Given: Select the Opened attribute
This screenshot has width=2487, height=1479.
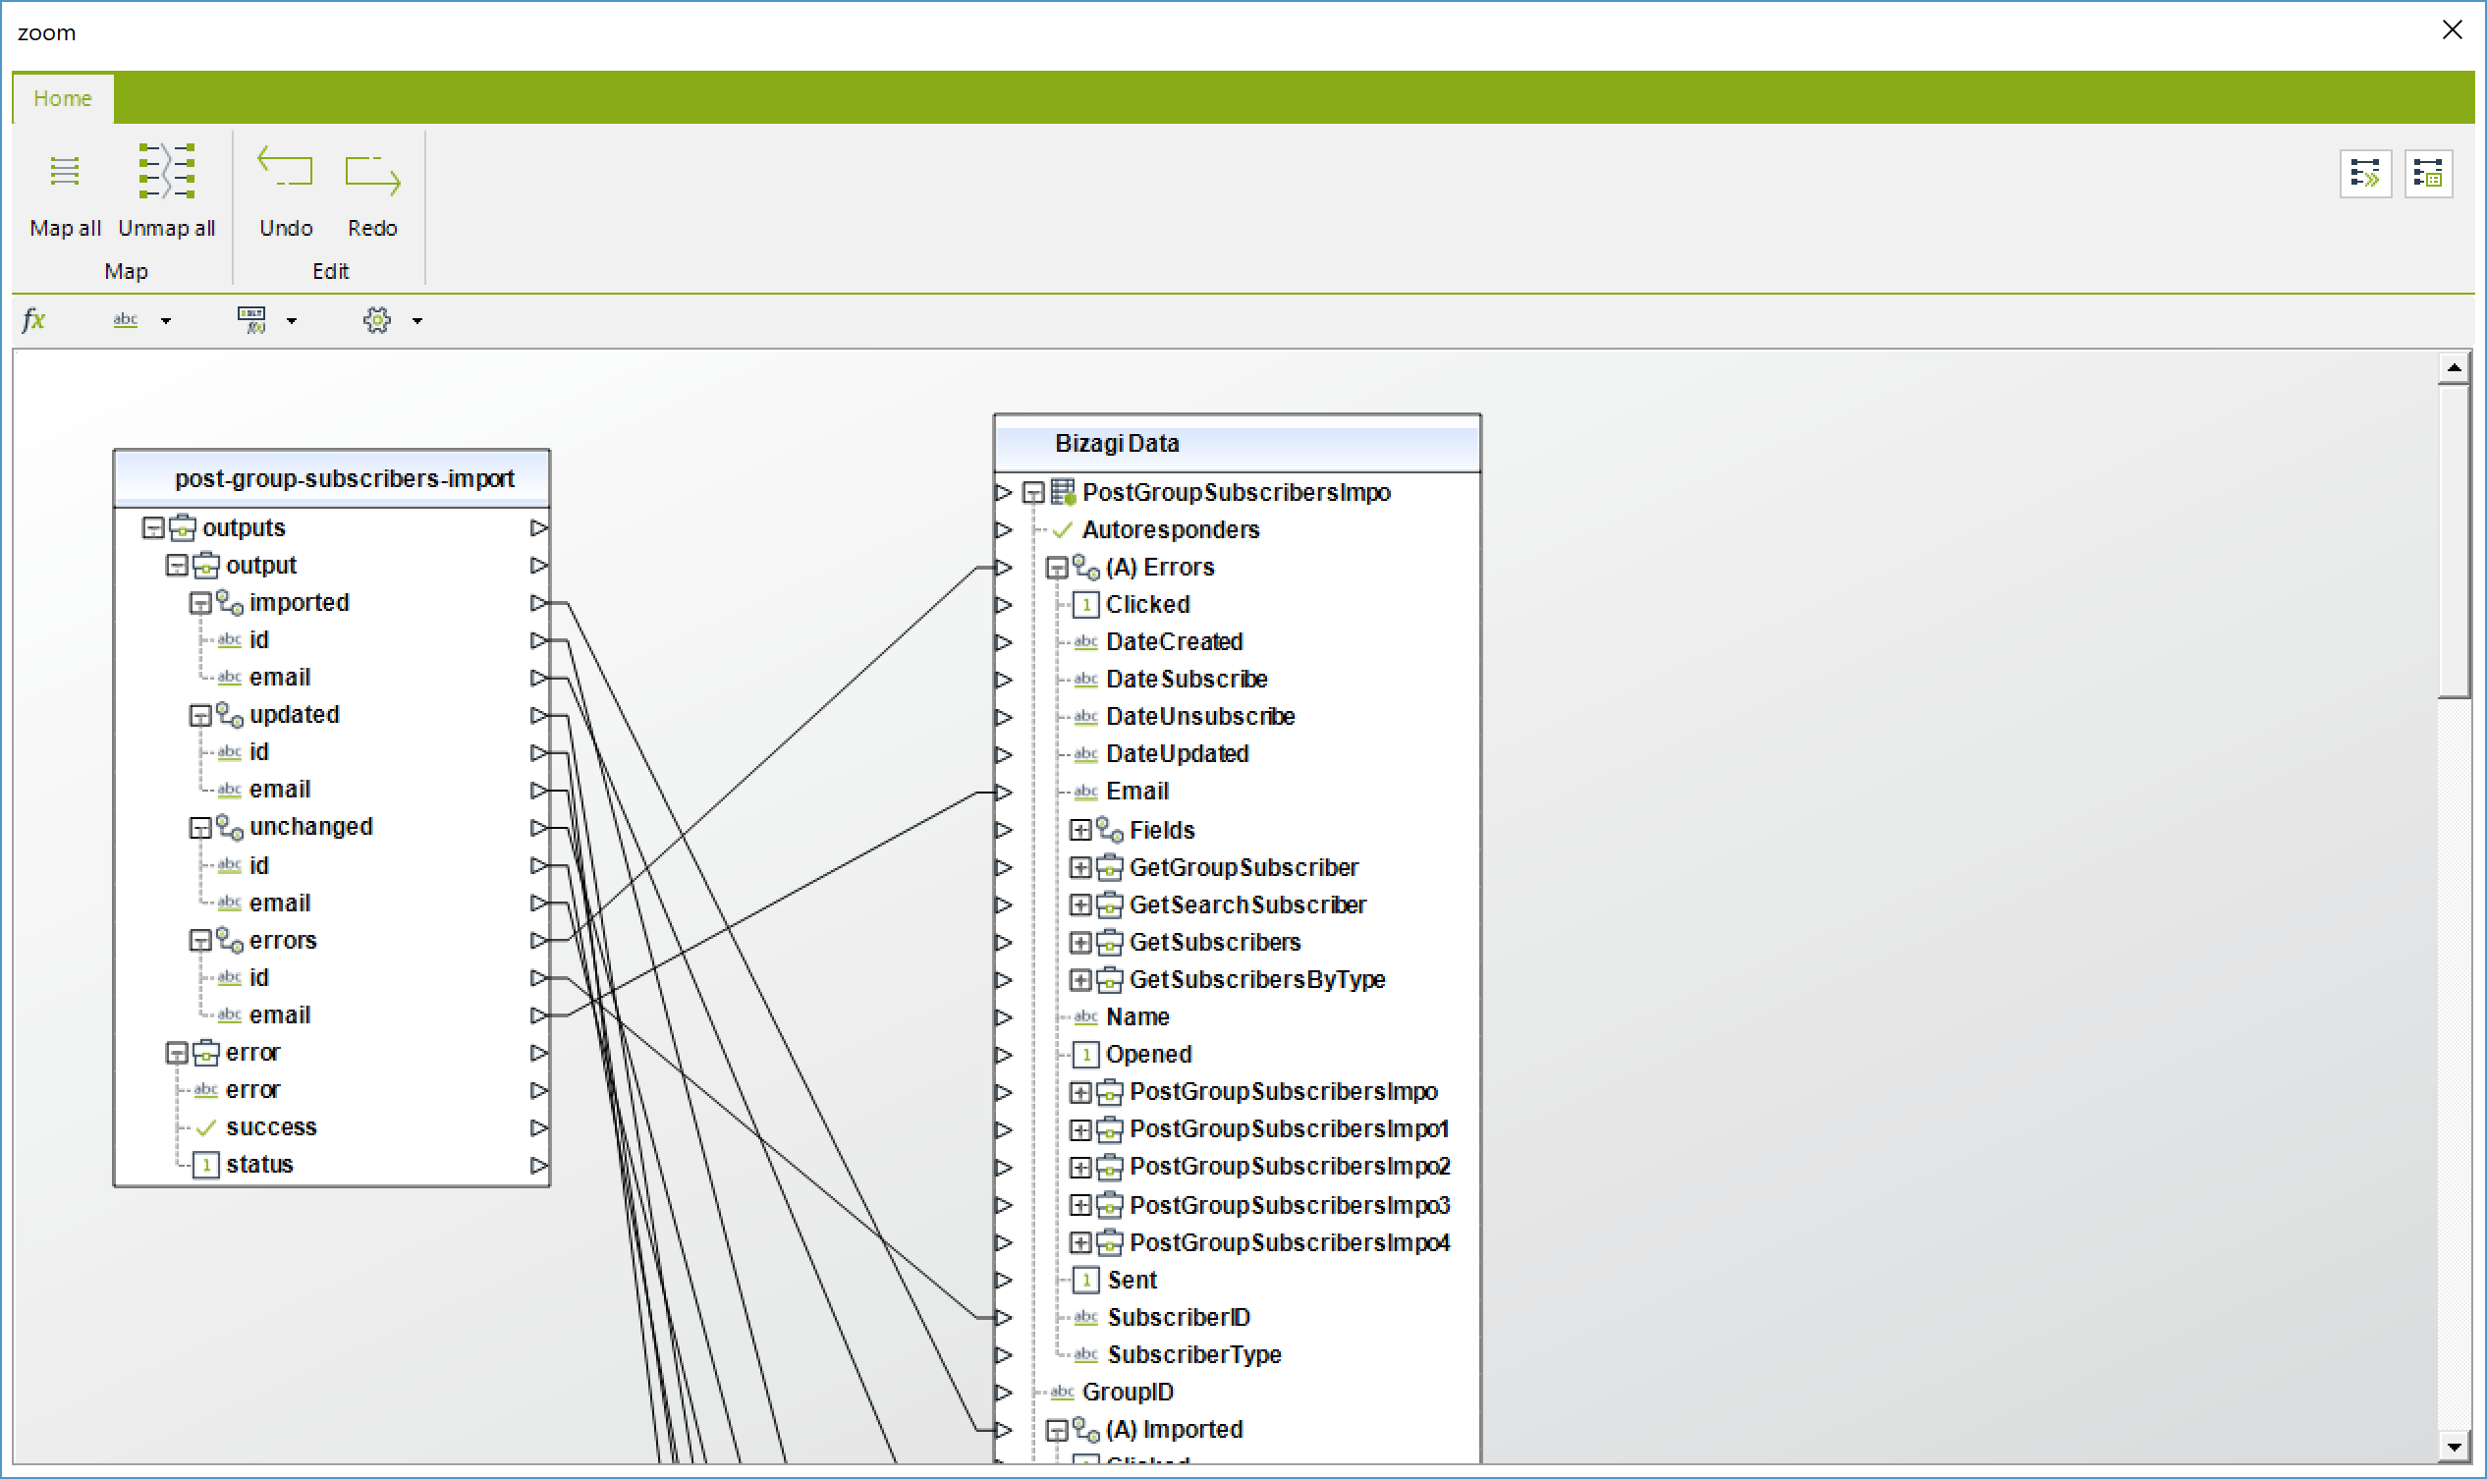Looking at the screenshot, I should click(x=1148, y=1055).
